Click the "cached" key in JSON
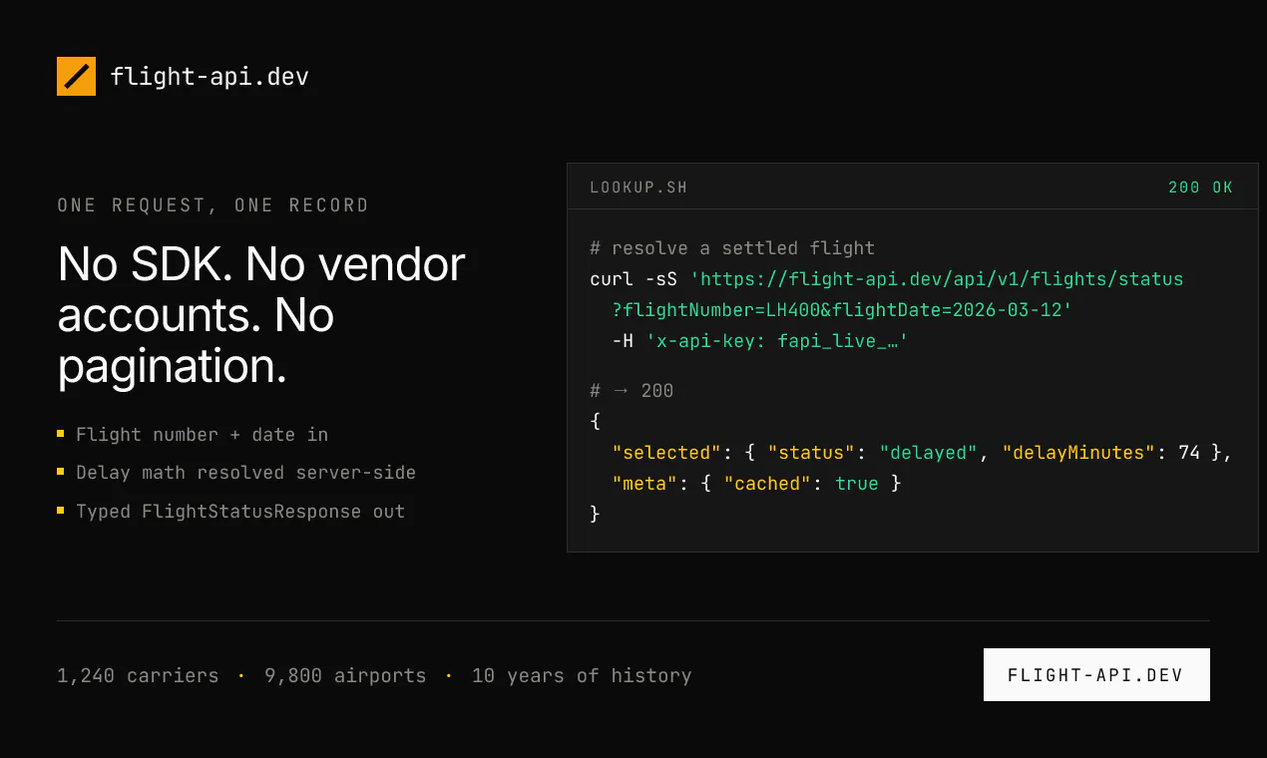 [x=768, y=484]
